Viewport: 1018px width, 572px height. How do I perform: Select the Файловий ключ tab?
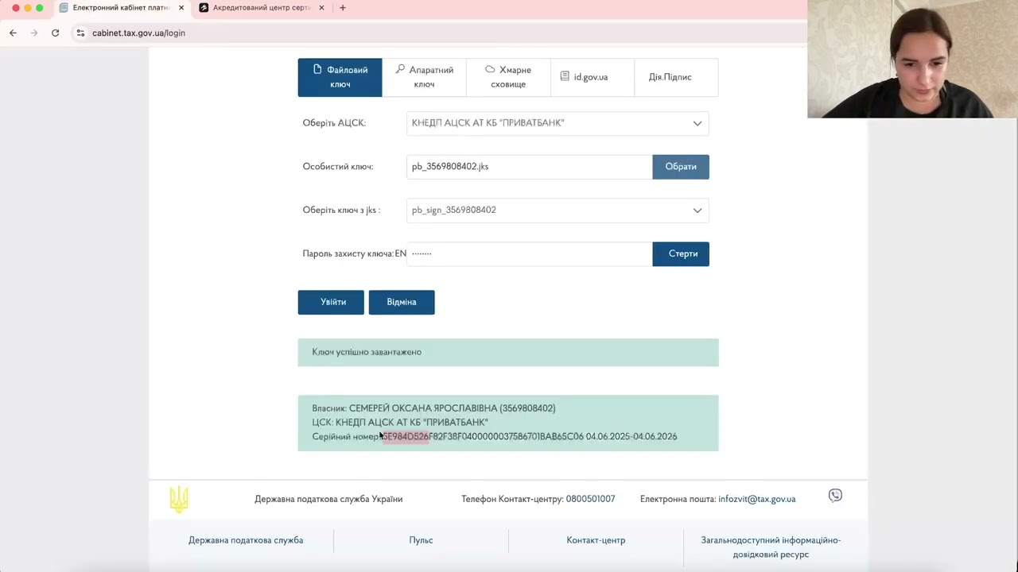point(340,77)
